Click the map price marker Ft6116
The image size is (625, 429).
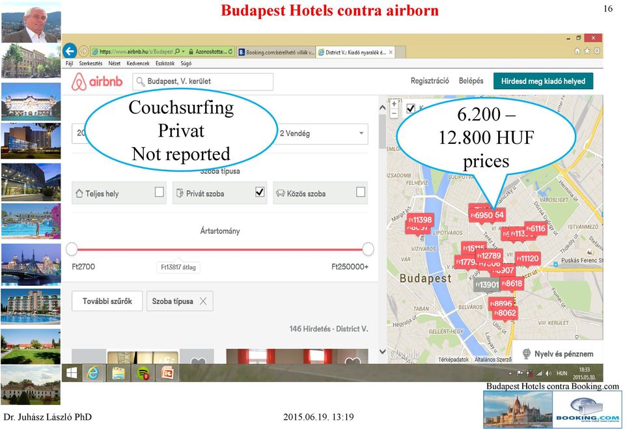click(x=535, y=228)
